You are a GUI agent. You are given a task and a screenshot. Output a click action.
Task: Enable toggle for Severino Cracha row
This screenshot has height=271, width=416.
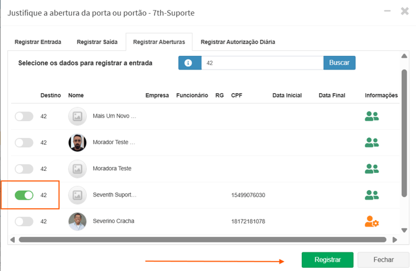(24, 221)
